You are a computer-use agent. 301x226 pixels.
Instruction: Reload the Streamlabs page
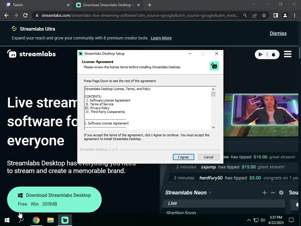(25, 15)
